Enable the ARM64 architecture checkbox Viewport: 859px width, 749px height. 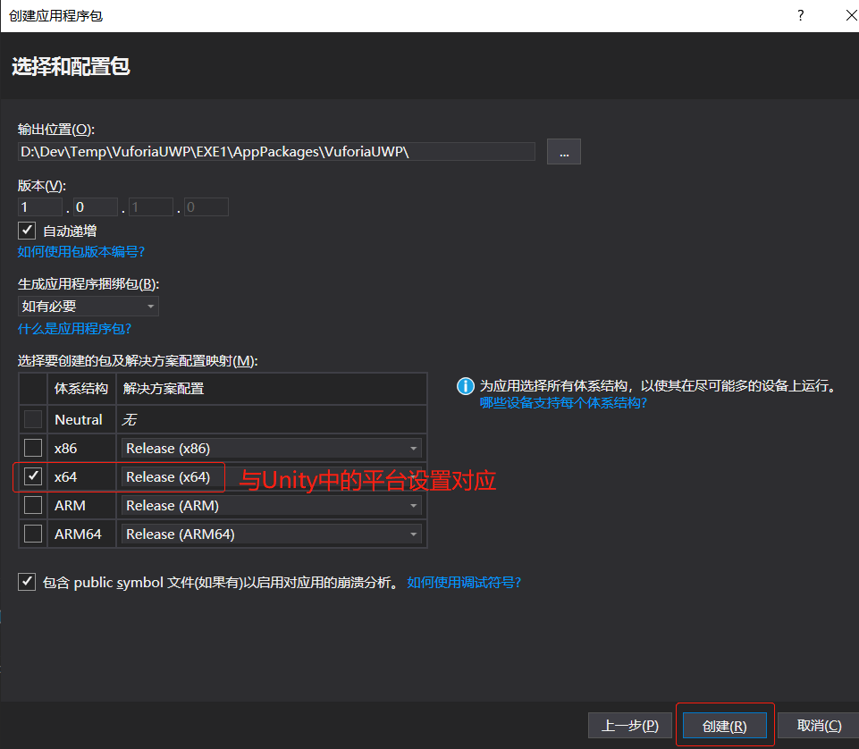[31, 534]
